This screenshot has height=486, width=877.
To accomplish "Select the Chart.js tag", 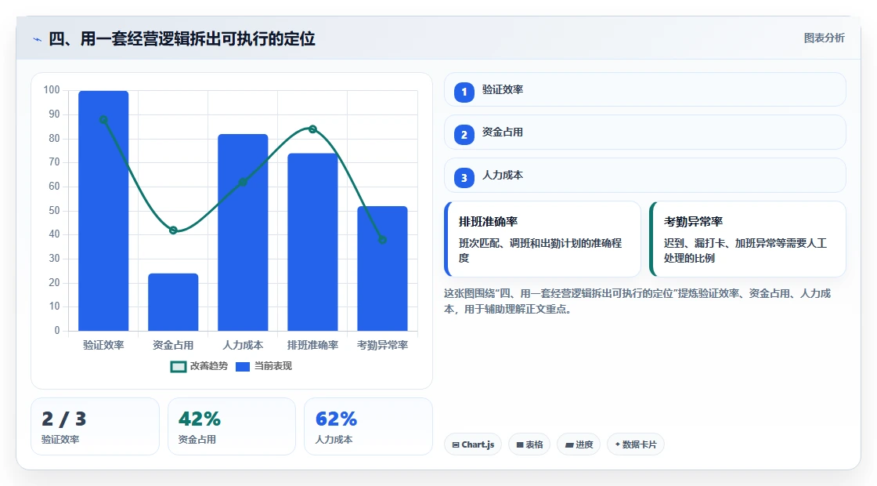I will [473, 444].
